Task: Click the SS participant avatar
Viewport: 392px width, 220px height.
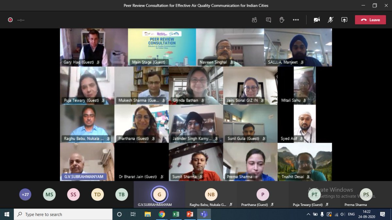Action: coord(73,195)
